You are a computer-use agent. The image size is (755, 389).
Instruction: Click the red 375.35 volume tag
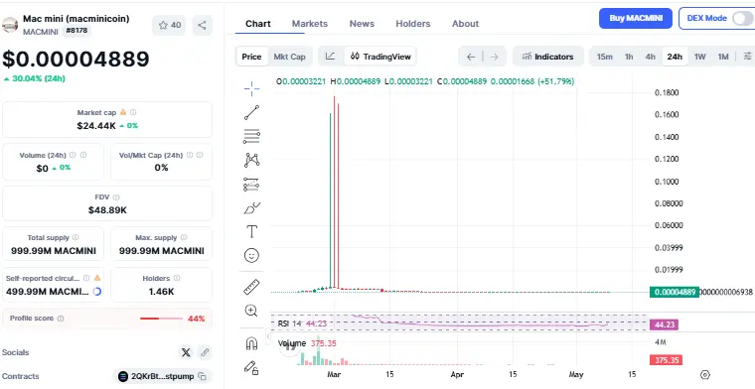click(x=666, y=360)
